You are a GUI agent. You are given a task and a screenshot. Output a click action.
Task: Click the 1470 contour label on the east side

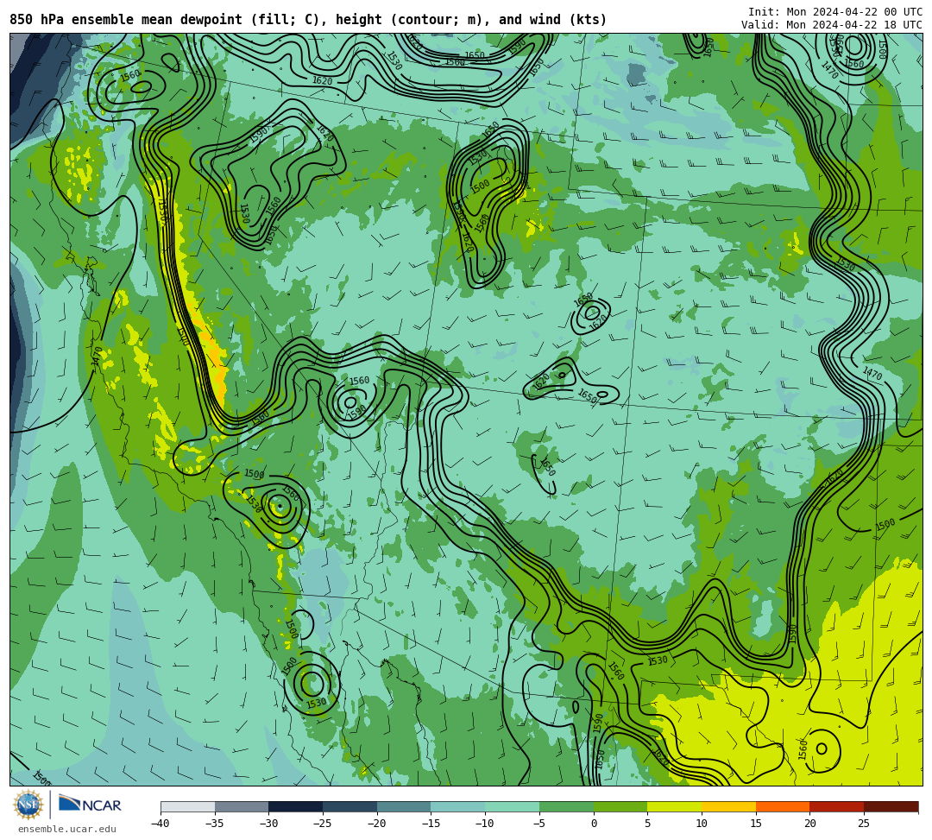(x=872, y=373)
